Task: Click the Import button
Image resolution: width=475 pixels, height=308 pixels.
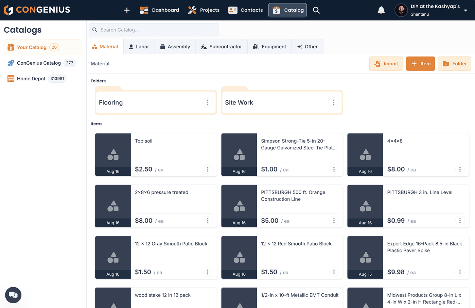Action: click(x=386, y=64)
